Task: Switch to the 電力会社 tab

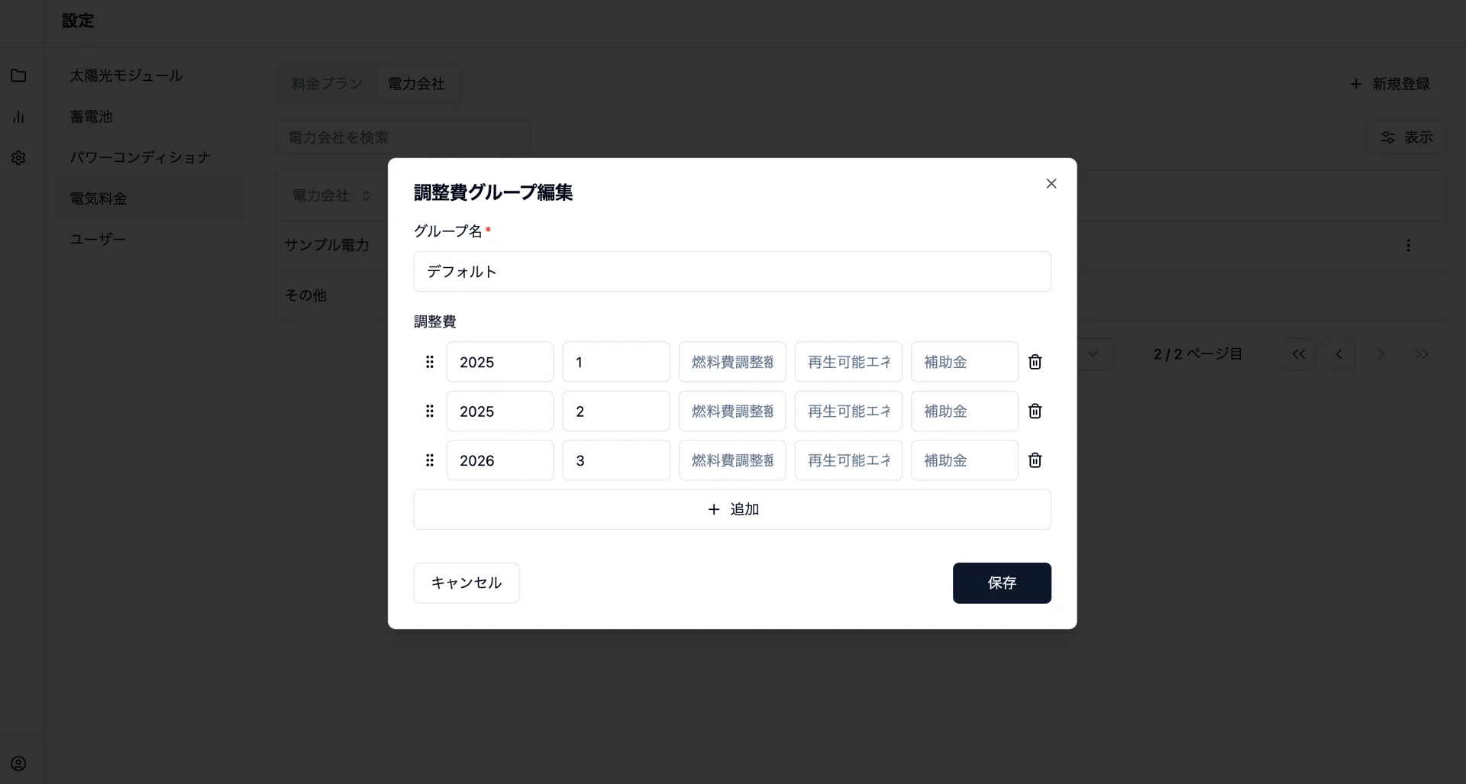Action: pos(416,84)
